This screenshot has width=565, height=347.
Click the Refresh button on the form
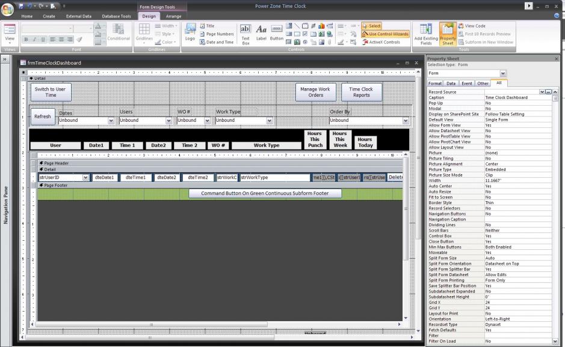point(43,116)
